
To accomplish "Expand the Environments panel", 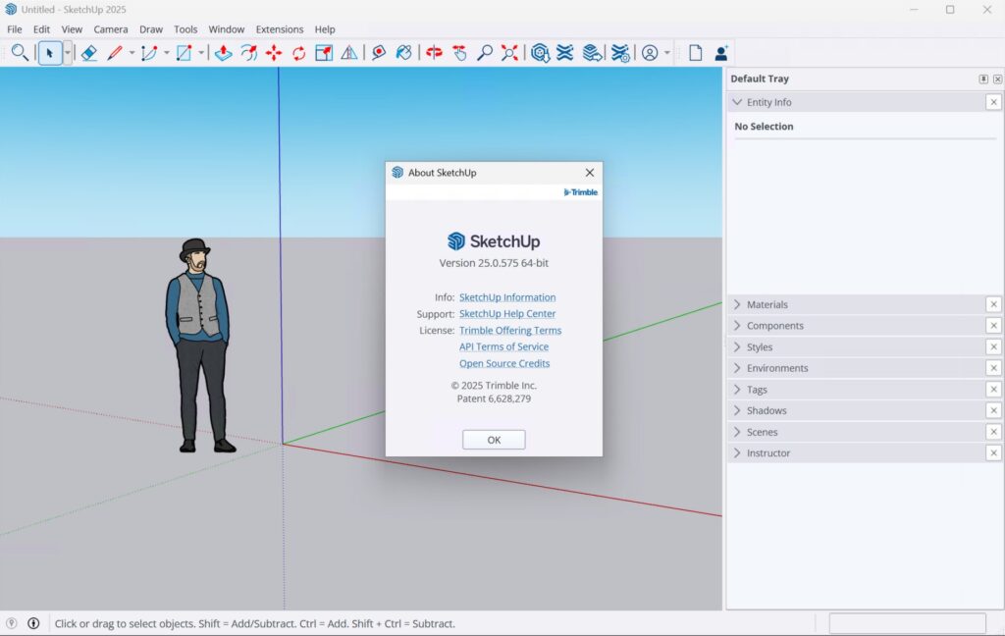I will coord(737,368).
